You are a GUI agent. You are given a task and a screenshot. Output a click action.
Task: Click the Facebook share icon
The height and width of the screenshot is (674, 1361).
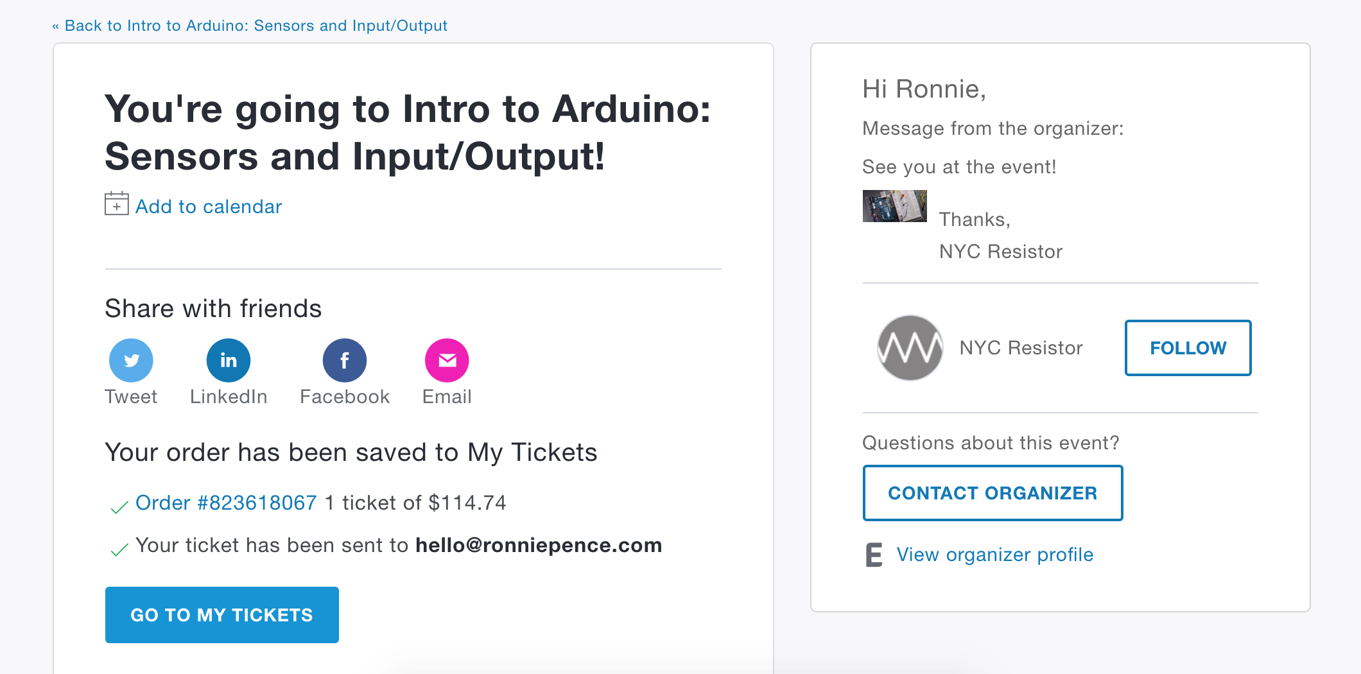(x=345, y=360)
